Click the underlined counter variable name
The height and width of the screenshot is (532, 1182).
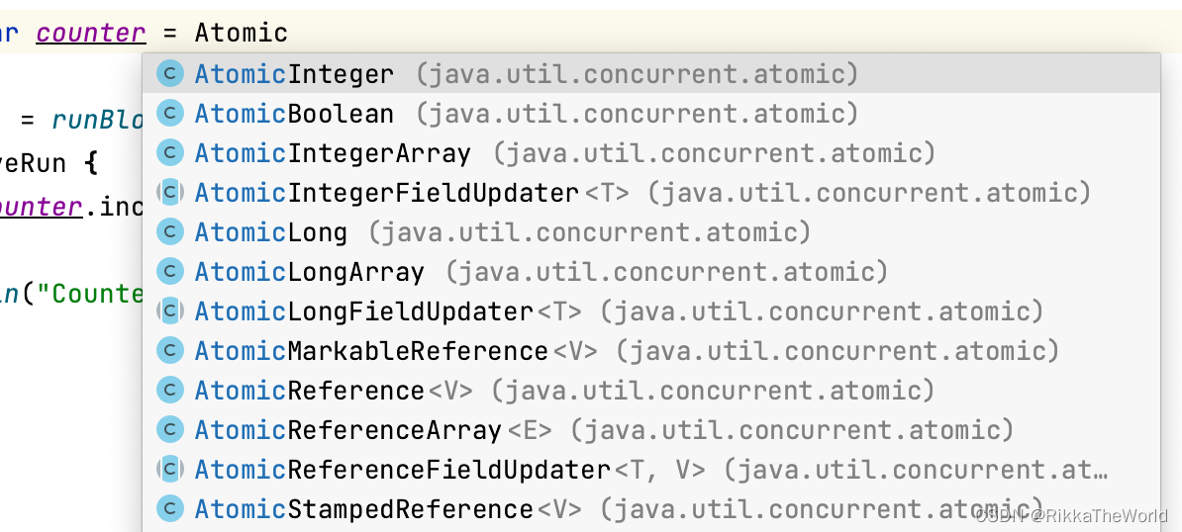coord(91,33)
